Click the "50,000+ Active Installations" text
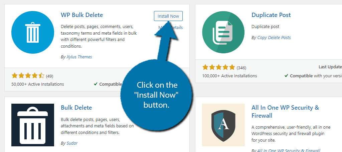This screenshot has width=342, height=152. point(38,84)
